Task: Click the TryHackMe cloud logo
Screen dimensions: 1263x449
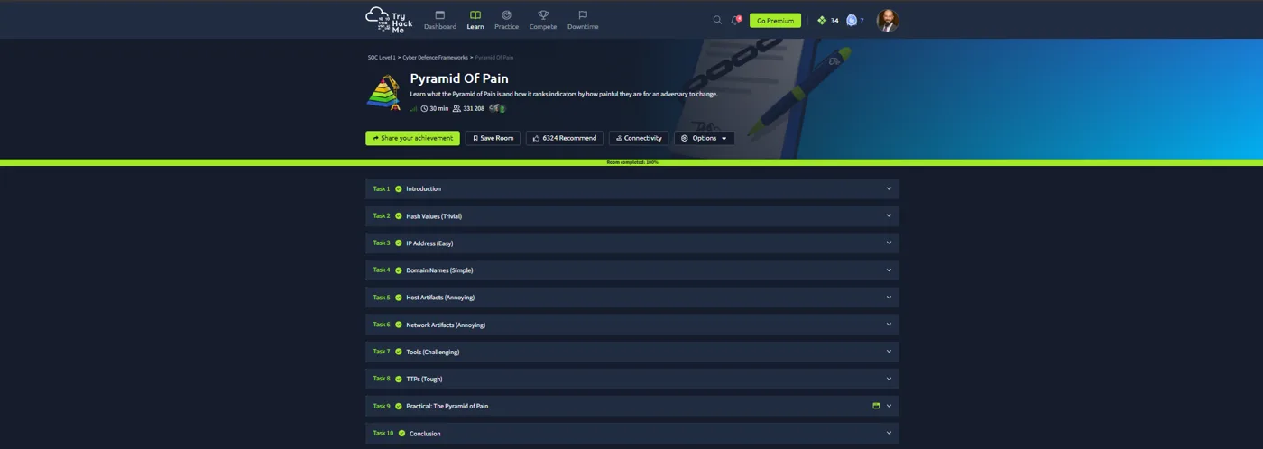Action: pyautogui.click(x=389, y=19)
